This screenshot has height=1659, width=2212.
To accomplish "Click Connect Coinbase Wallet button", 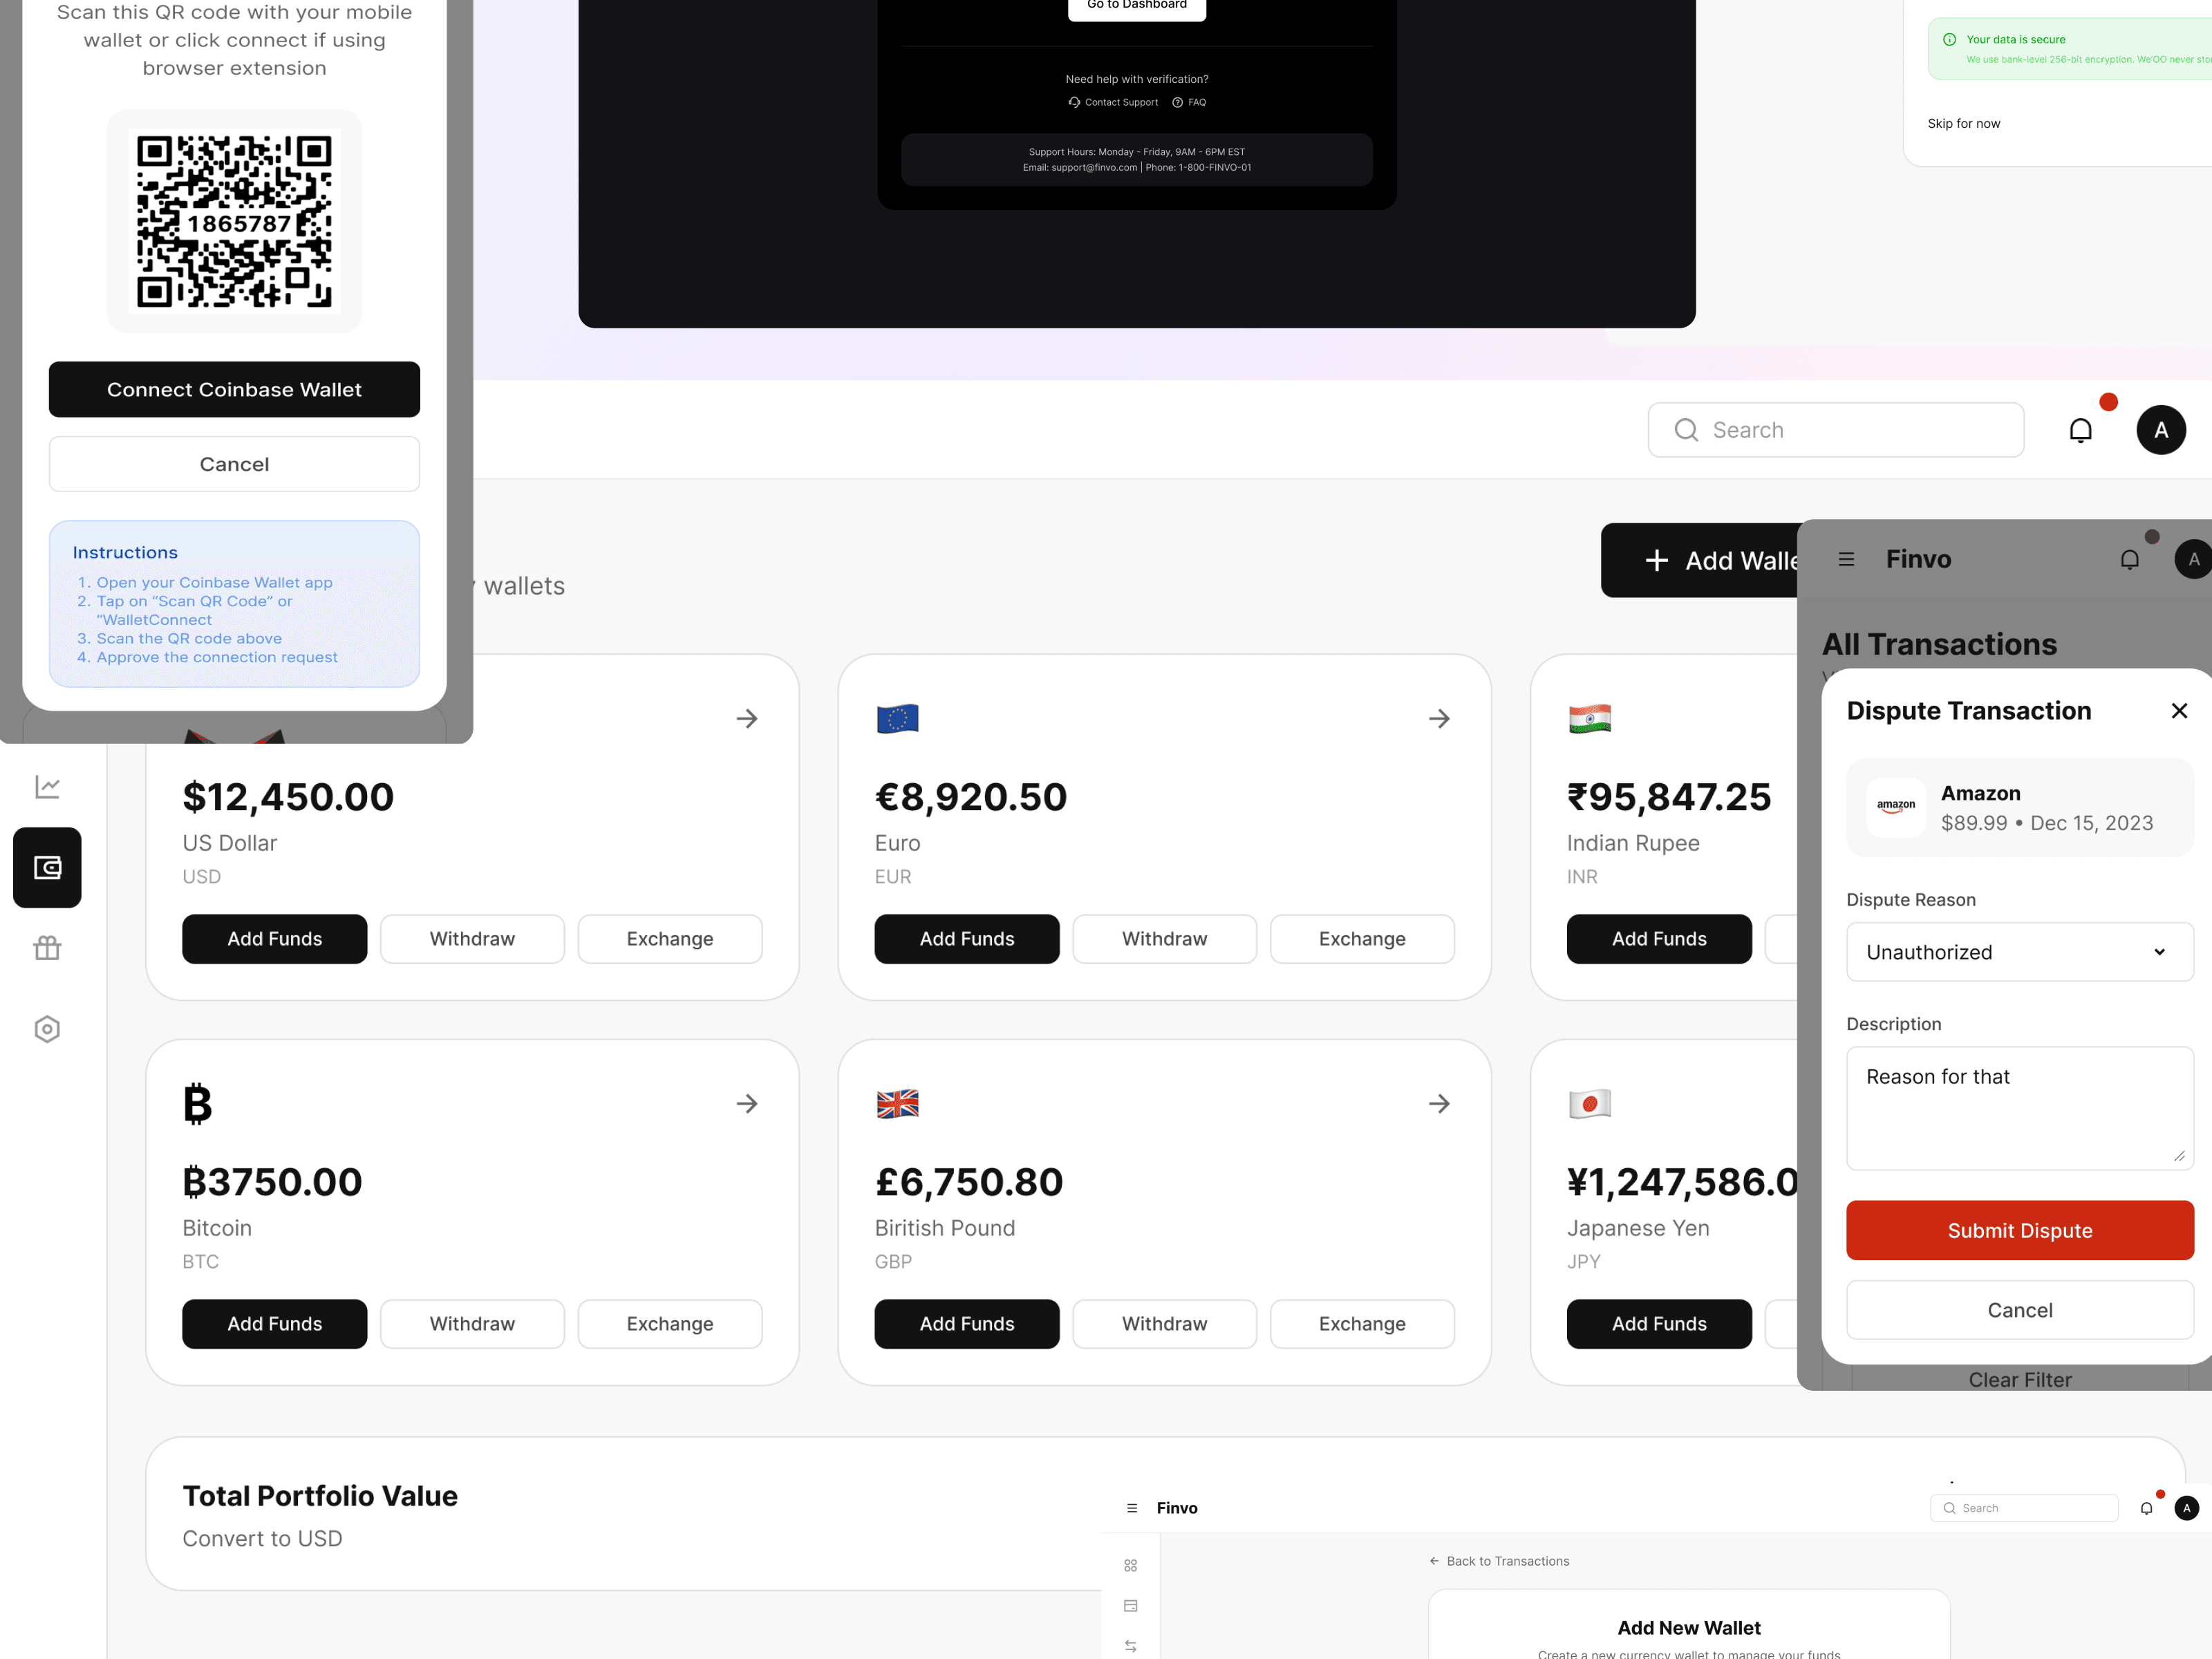I will point(234,389).
